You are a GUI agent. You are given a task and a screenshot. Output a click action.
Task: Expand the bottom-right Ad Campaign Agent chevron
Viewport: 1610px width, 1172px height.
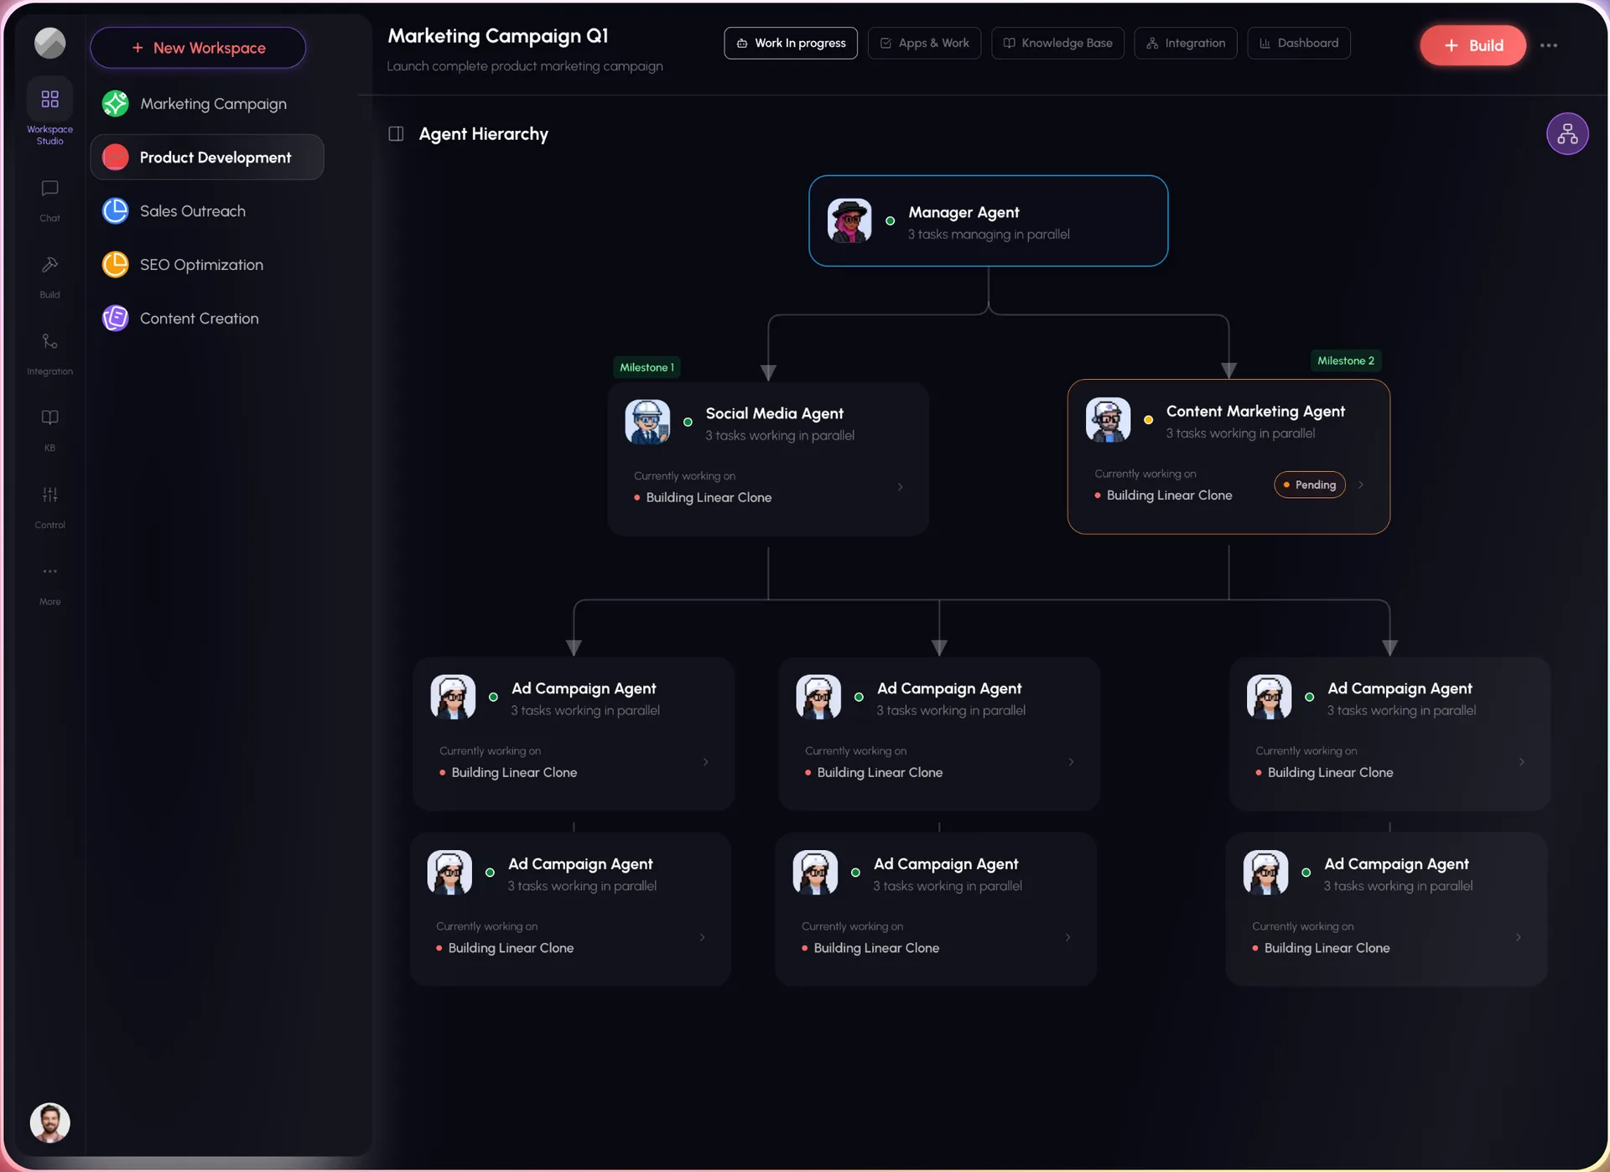click(x=1518, y=936)
